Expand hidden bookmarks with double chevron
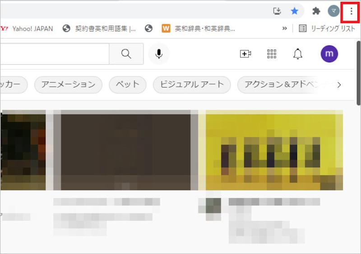 click(285, 28)
